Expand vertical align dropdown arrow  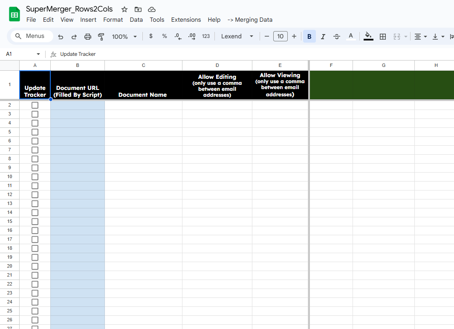click(x=443, y=37)
